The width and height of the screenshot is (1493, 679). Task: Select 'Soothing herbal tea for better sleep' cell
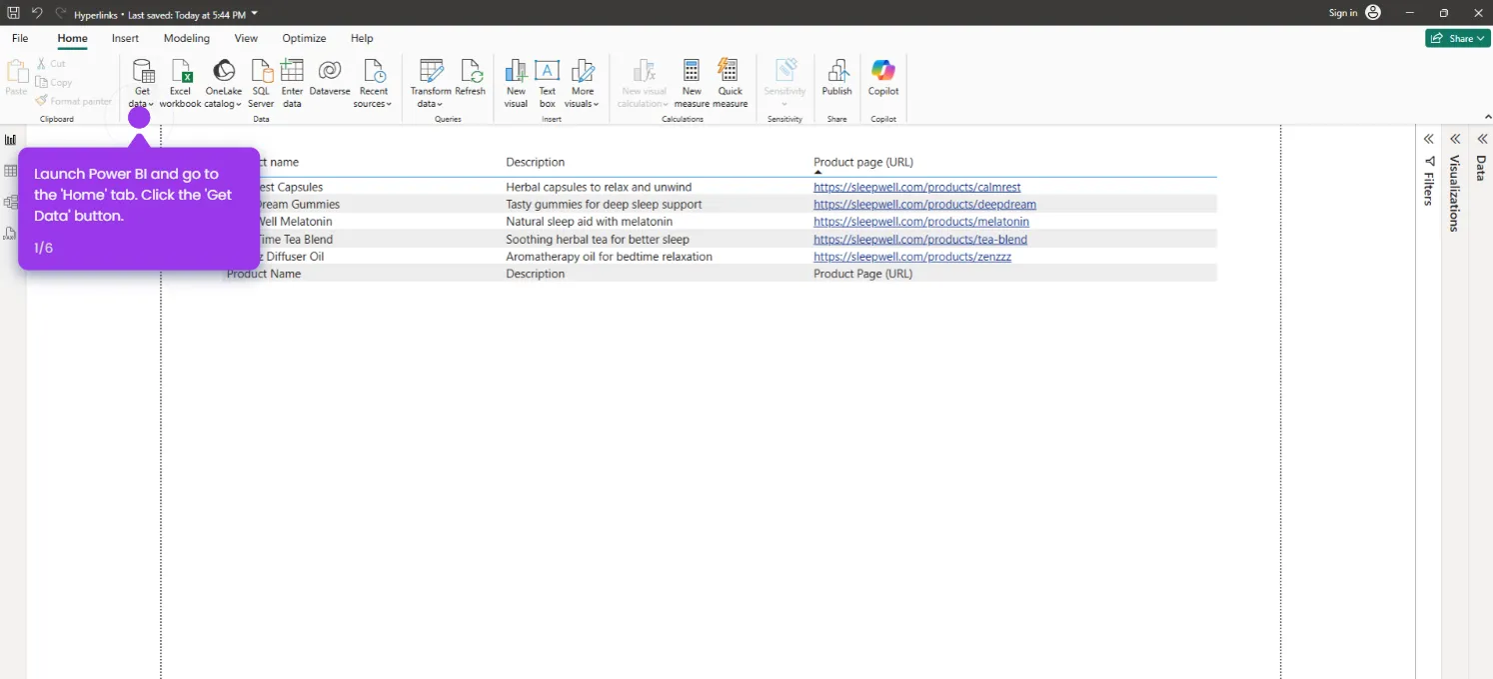(x=598, y=240)
